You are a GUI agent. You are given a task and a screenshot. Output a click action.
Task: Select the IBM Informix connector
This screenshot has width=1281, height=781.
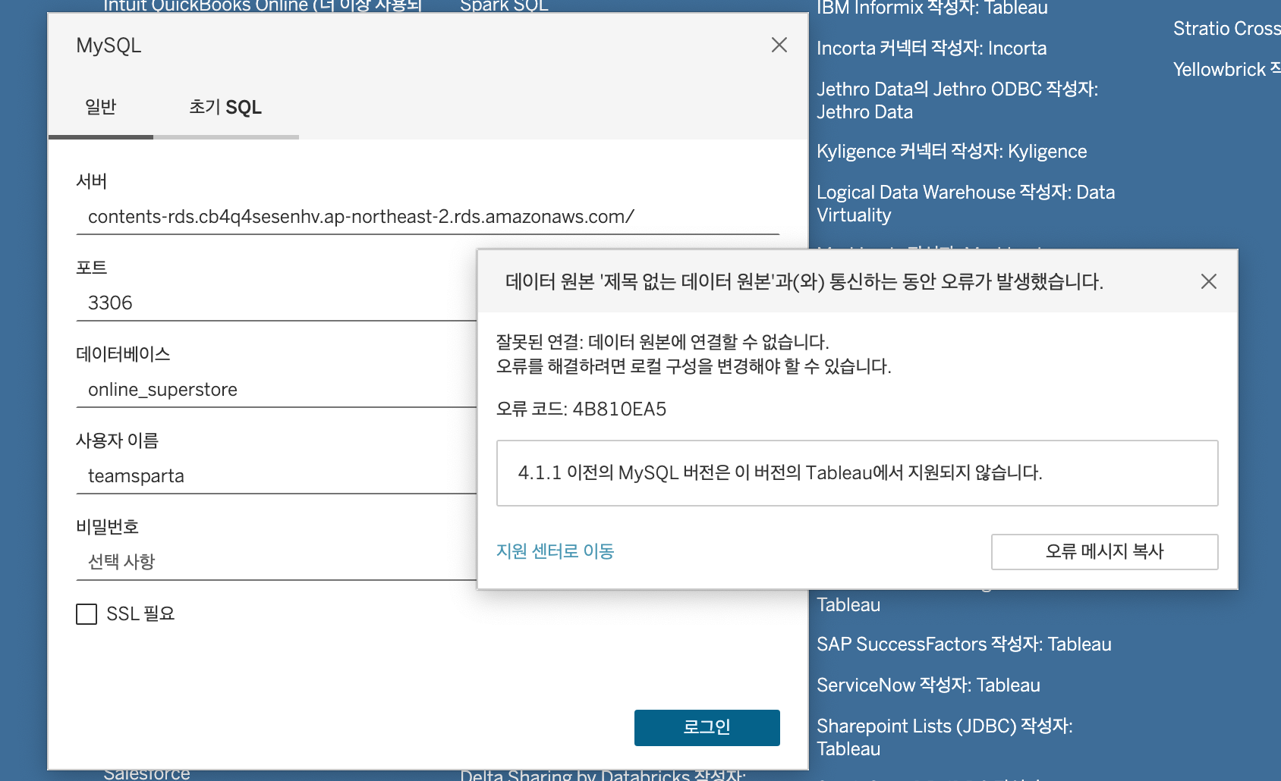click(x=932, y=8)
